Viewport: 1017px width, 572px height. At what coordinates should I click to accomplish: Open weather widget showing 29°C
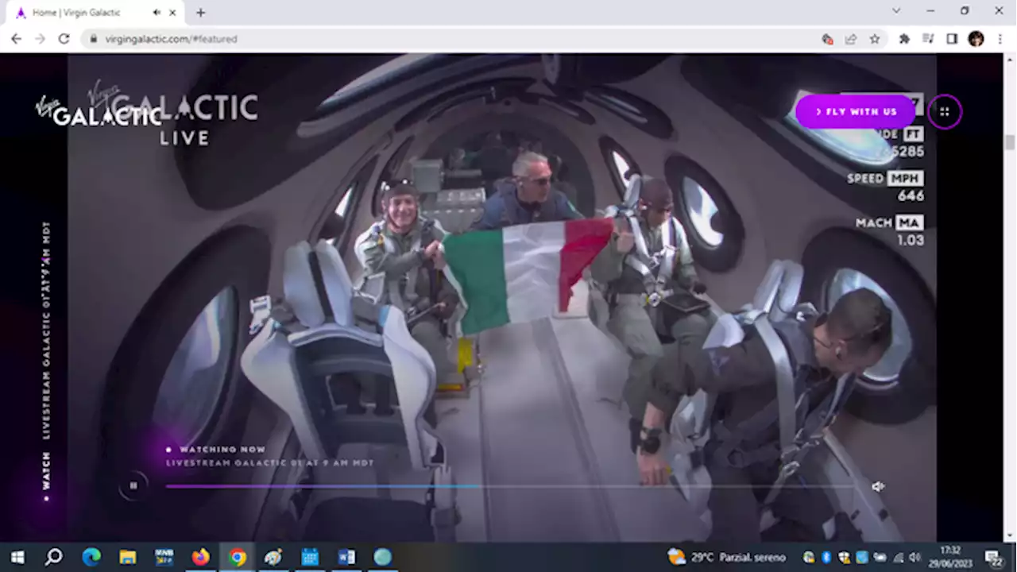[726, 557]
